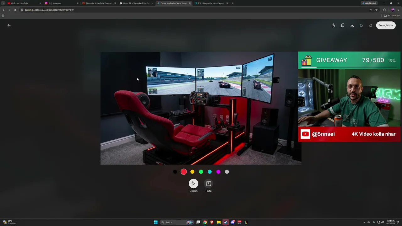The height and width of the screenshot is (226, 402).
Task: Pick the yellow color swatch
Action: [192, 172]
